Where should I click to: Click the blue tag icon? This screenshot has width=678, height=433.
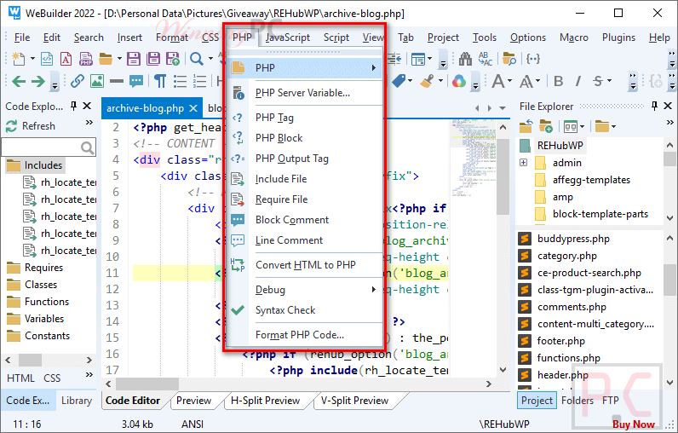click(399, 81)
